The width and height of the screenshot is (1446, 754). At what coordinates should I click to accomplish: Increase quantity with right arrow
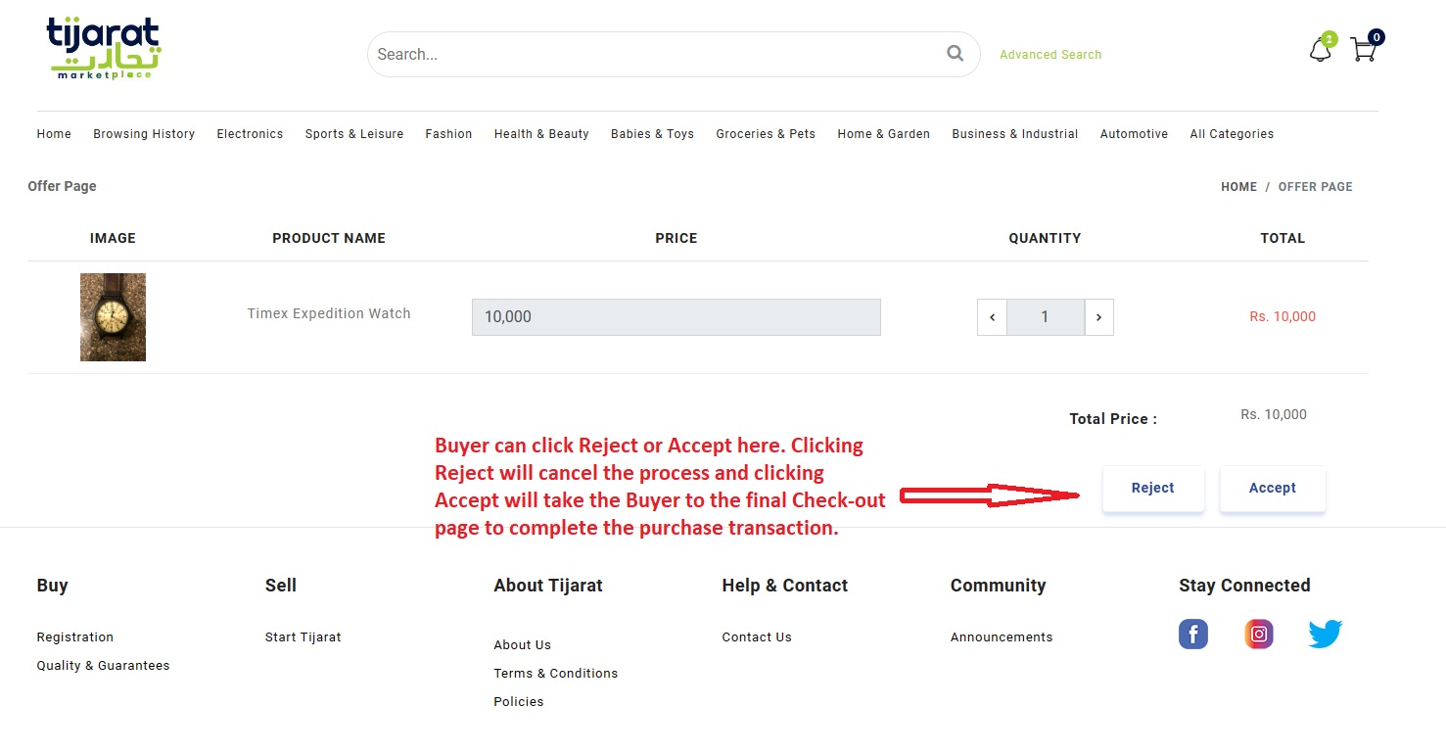[1099, 317]
